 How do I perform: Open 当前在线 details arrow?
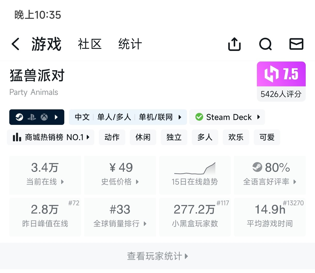(62, 182)
